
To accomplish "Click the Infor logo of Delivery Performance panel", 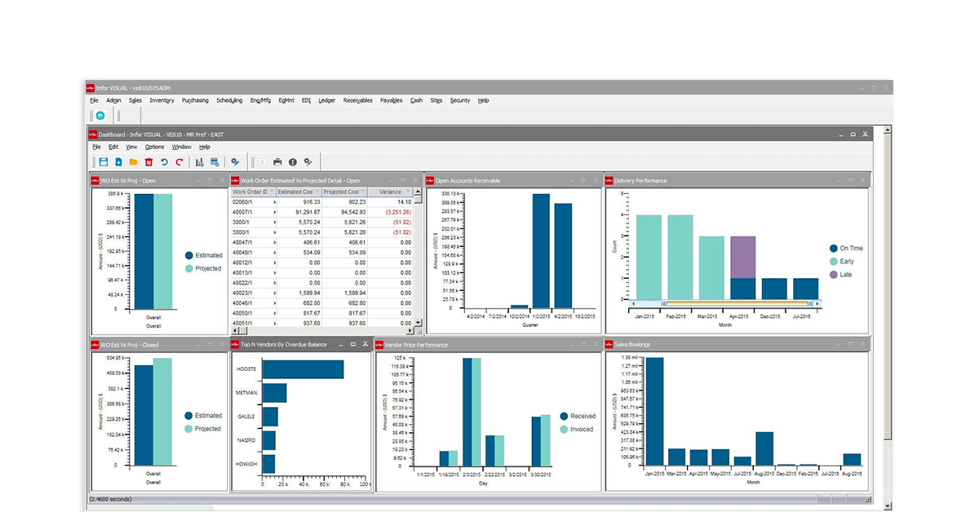I will [x=609, y=180].
